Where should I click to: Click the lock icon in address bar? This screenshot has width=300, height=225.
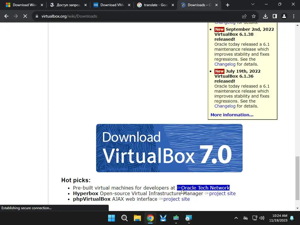(x=37, y=16)
